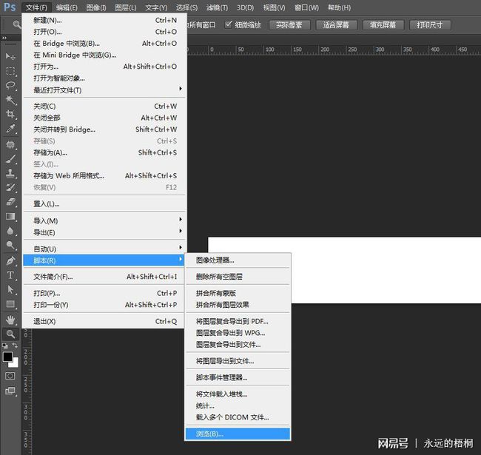The width and height of the screenshot is (481, 455).
Task: Open the 视图(V) menu
Action: pyautogui.click(x=275, y=7)
